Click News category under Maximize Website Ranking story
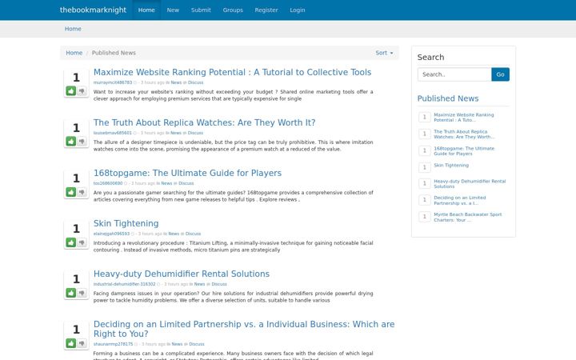Screen dimensions: 576x360 point(176,82)
